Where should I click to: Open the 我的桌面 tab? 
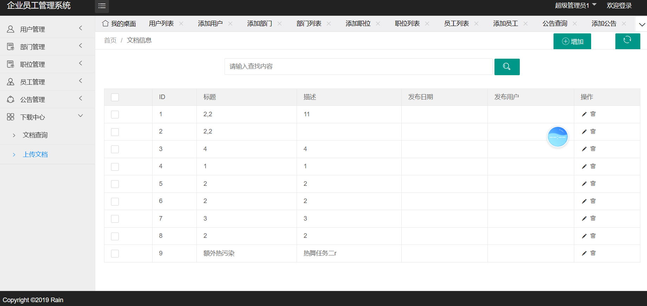[x=119, y=24]
